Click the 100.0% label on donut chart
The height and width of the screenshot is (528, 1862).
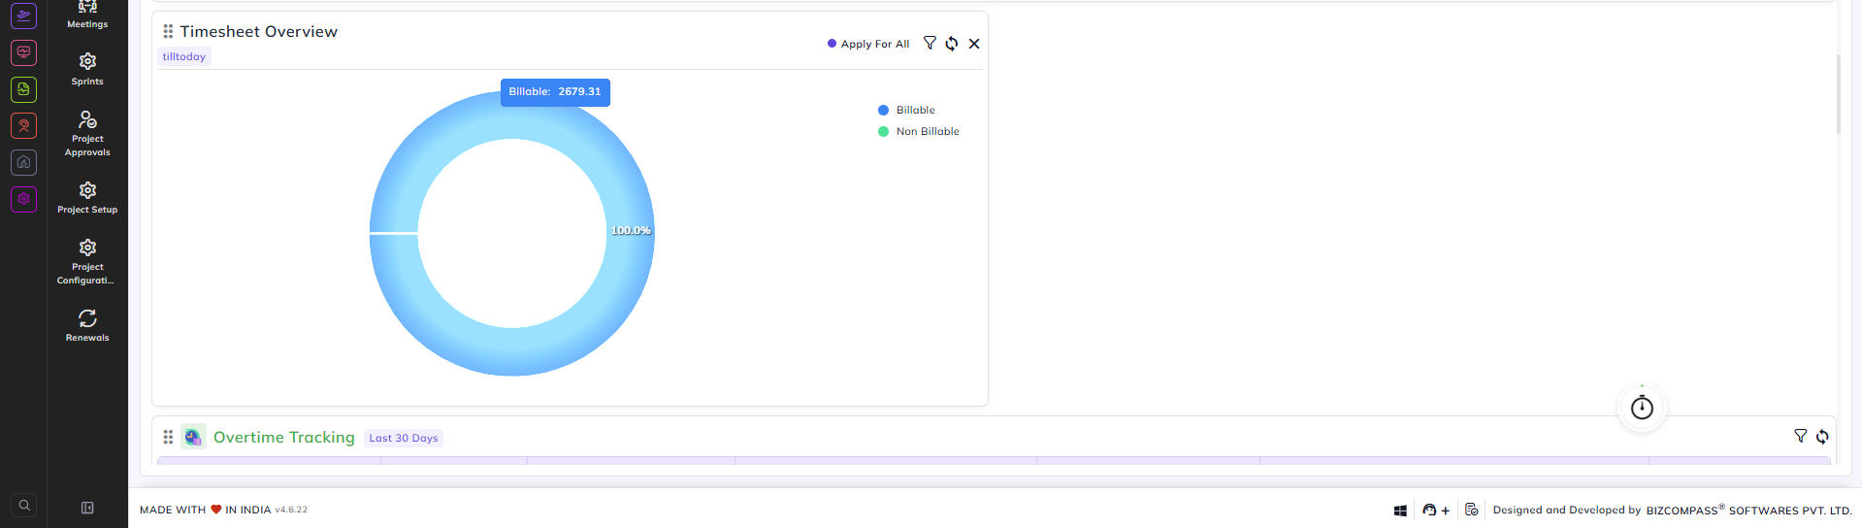click(631, 230)
